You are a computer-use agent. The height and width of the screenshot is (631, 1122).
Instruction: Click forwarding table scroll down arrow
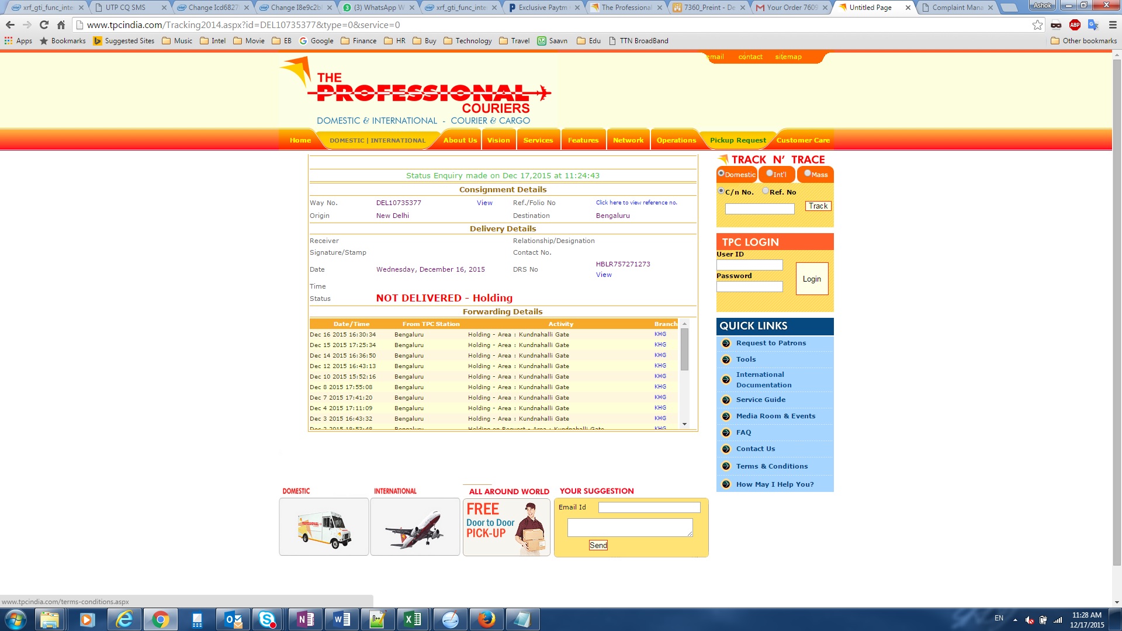click(x=684, y=425)
